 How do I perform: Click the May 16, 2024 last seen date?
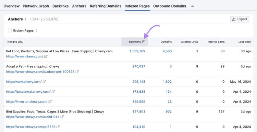click(x=241, y=82)
